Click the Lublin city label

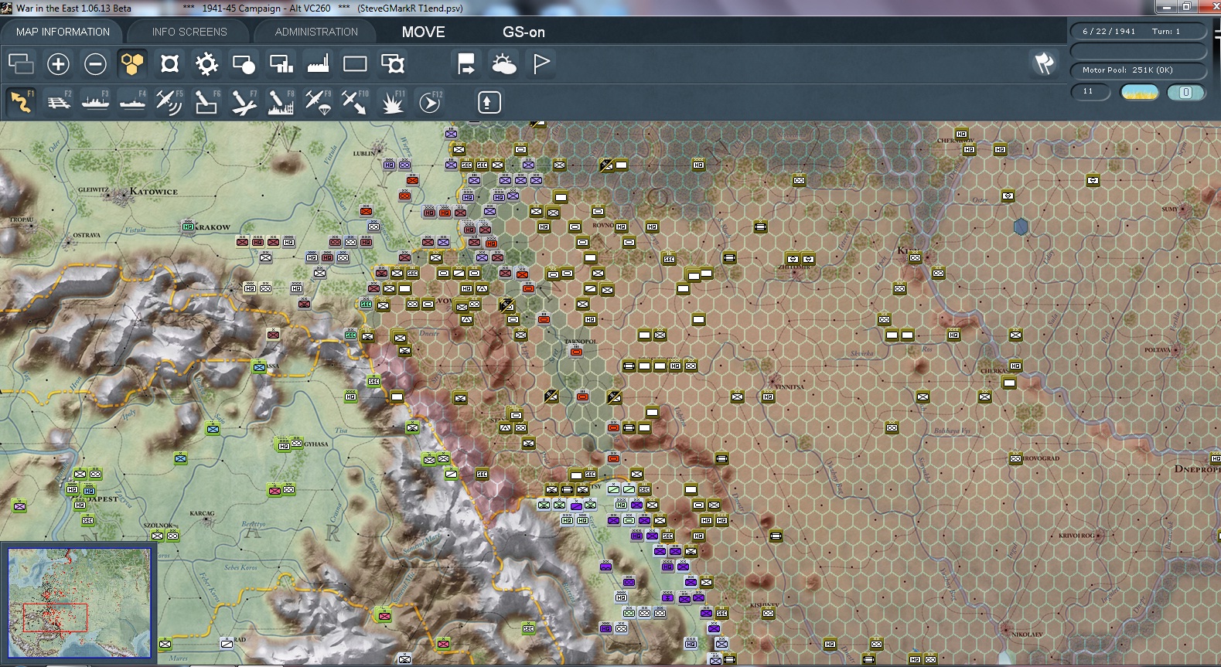click(x=364, y=153)
